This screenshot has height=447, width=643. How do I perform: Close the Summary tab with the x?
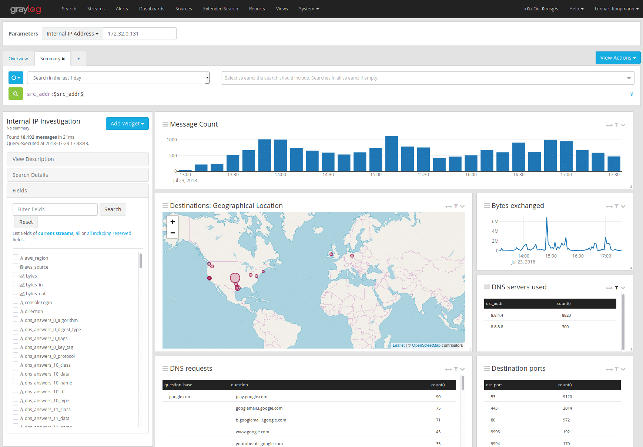pos(63,59)
